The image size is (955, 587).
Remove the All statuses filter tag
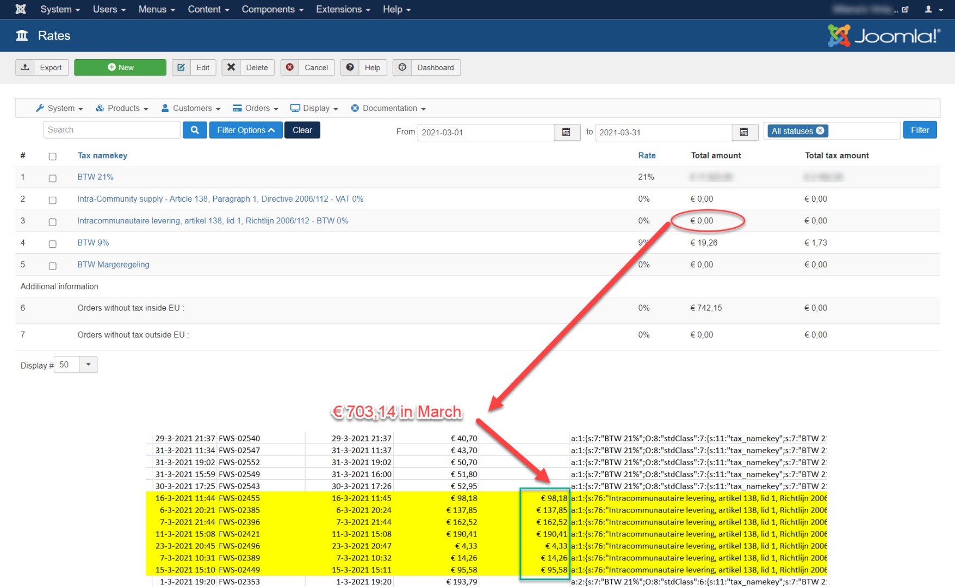pyautogui.click(x=820, y=130)
